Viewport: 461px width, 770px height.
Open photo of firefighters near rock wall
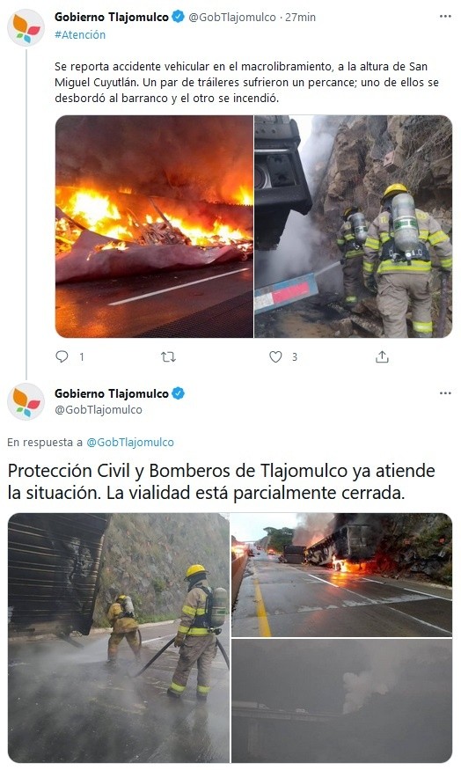(x=353, y=226)
